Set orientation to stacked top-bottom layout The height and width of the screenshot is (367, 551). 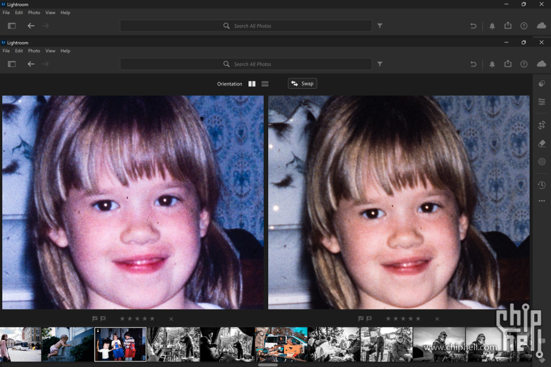[x=265, y=84]
